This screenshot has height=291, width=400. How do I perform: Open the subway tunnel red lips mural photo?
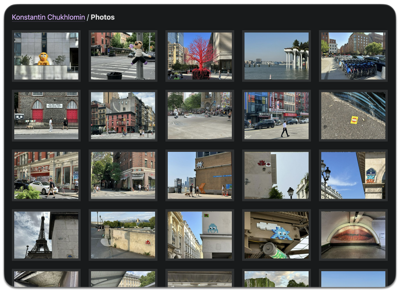pos(353,235)
